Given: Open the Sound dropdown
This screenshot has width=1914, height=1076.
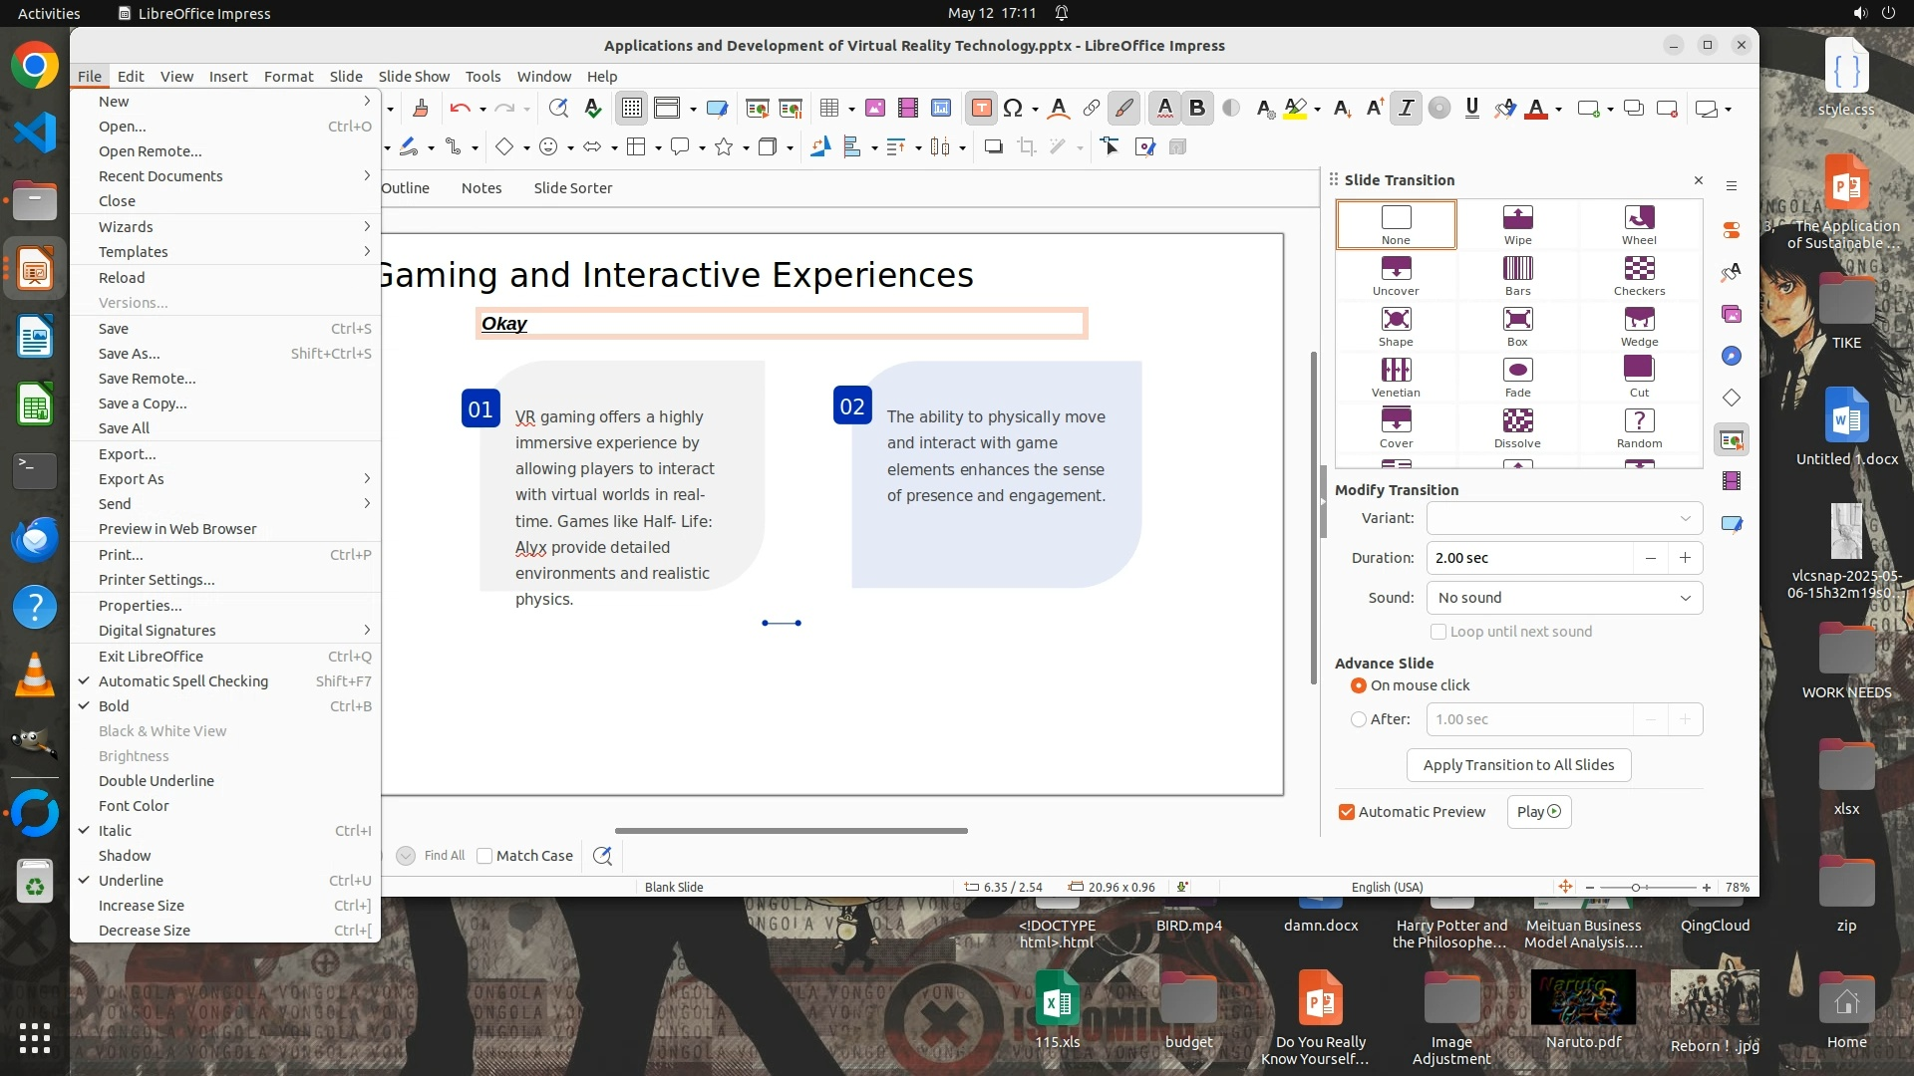Looking at the screenshot, I should coord(1563,598).
